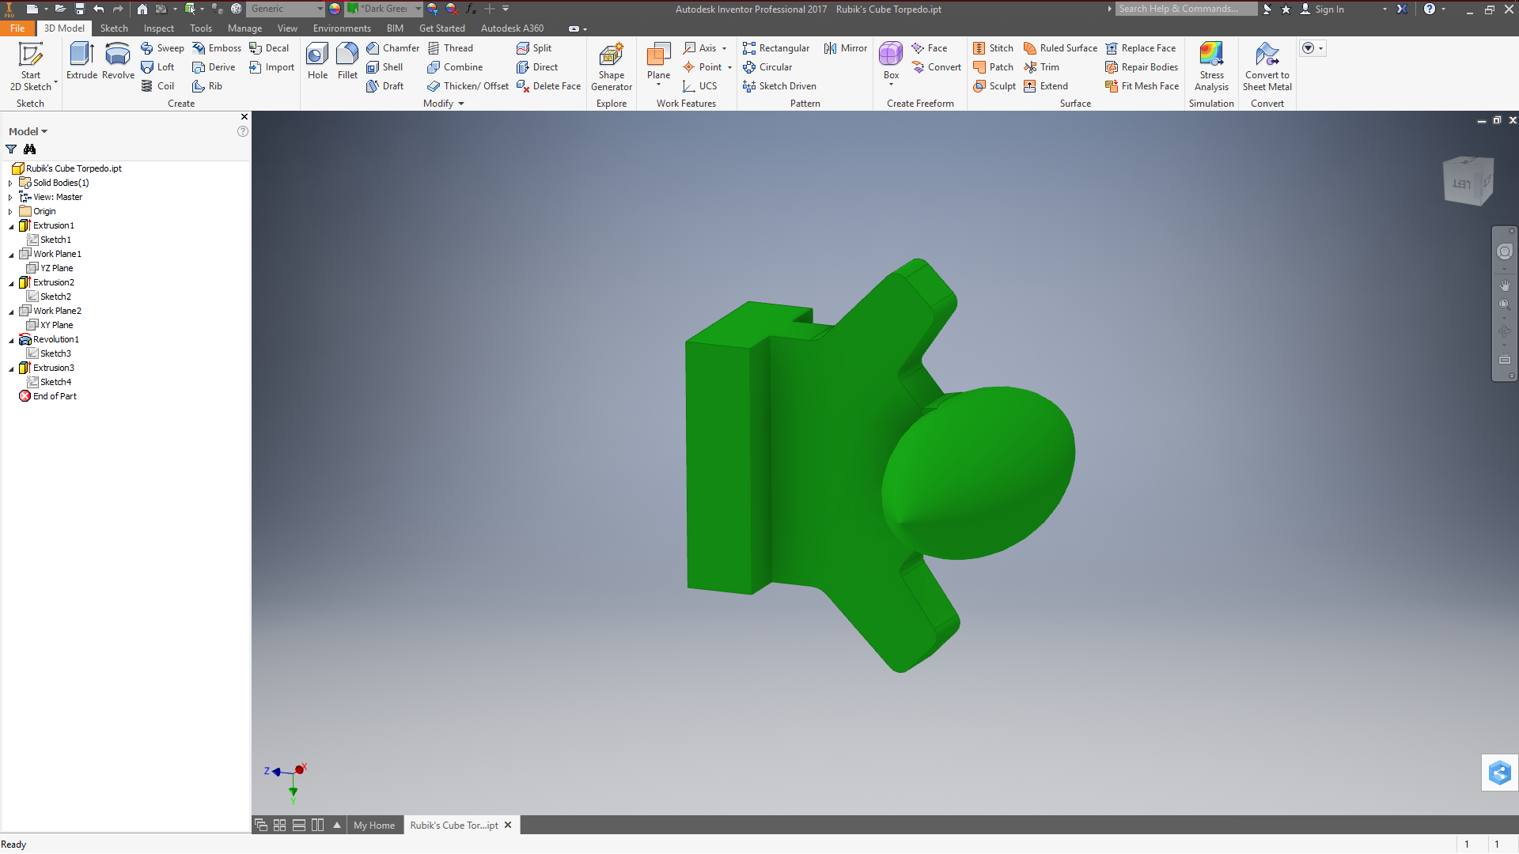Screen dimensions: 1519x854
Task: Switch to the Environments tab
Action: (x=342, y=28)
